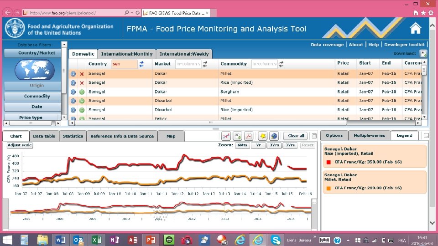Open Windows Start menu

[x=7, y=240]
